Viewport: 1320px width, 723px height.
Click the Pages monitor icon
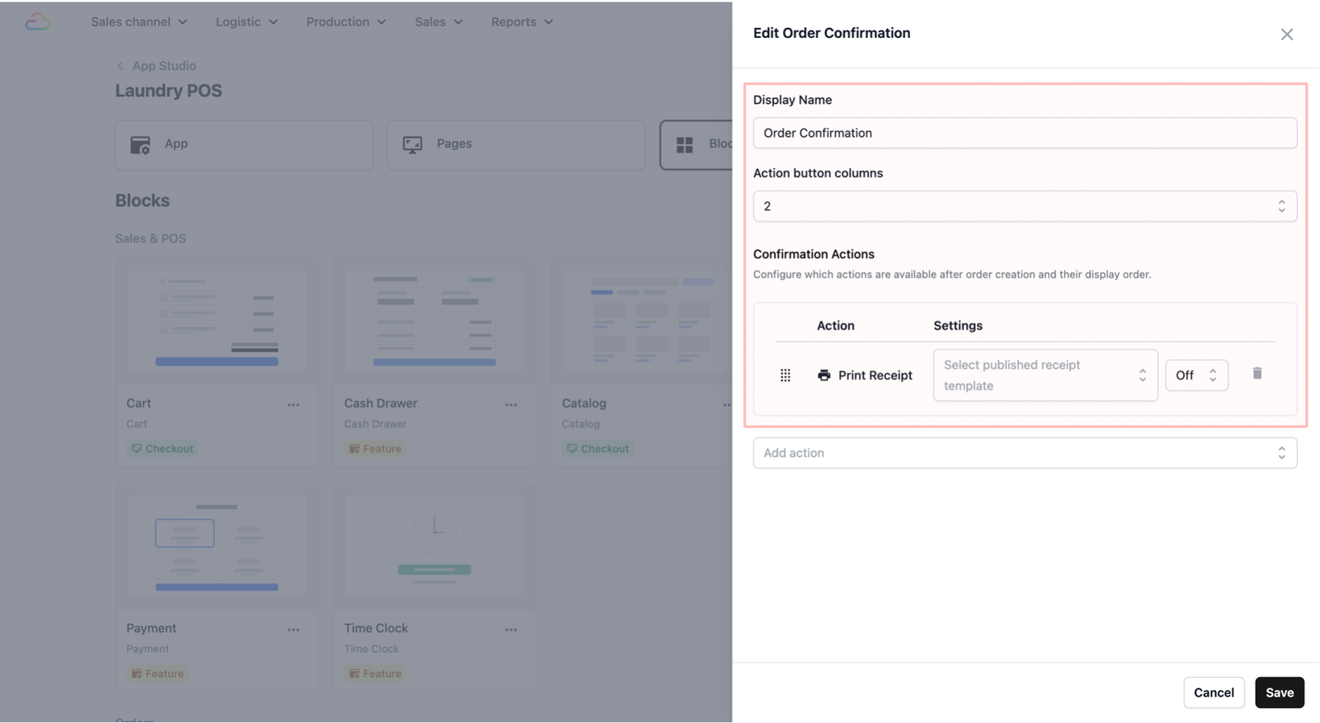coord(412,145)
